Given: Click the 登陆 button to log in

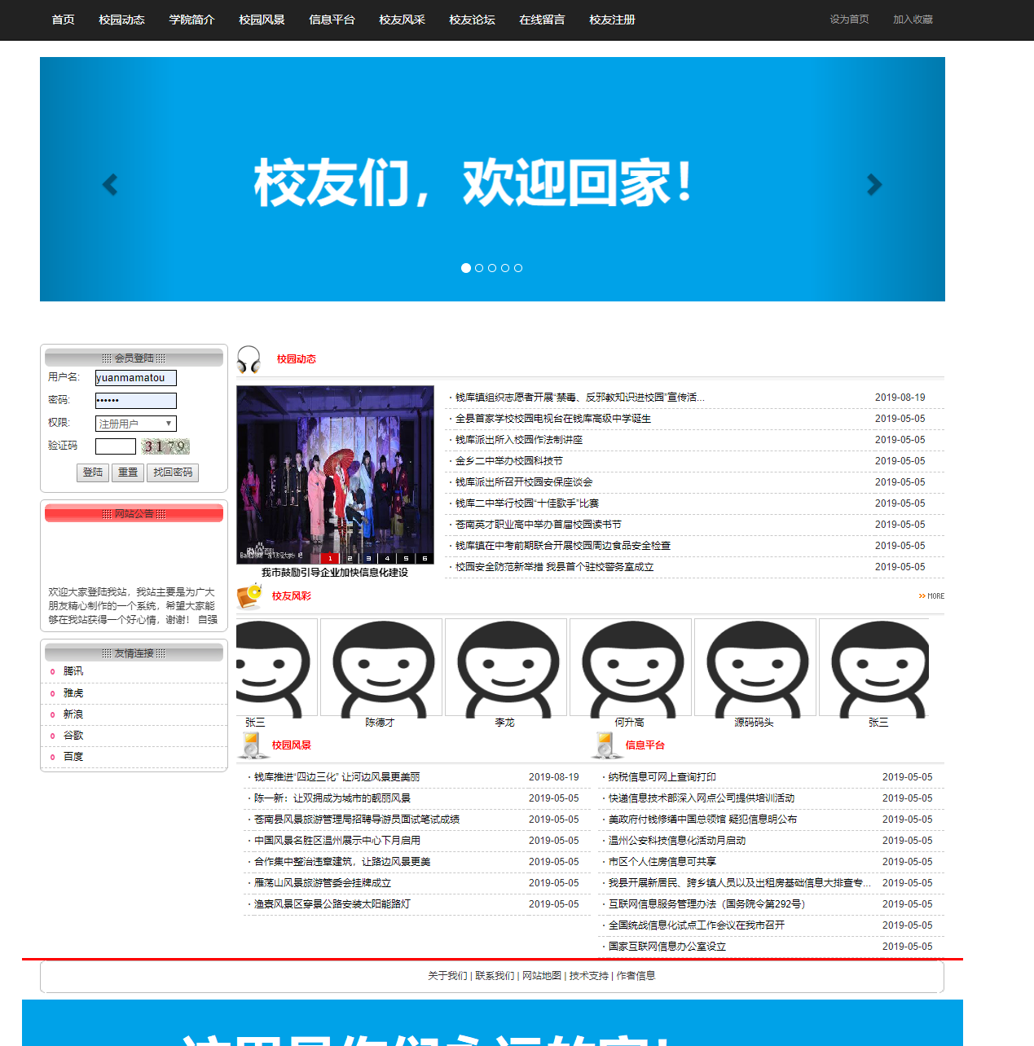Looking at the screenshot, I should coord(92,472).
